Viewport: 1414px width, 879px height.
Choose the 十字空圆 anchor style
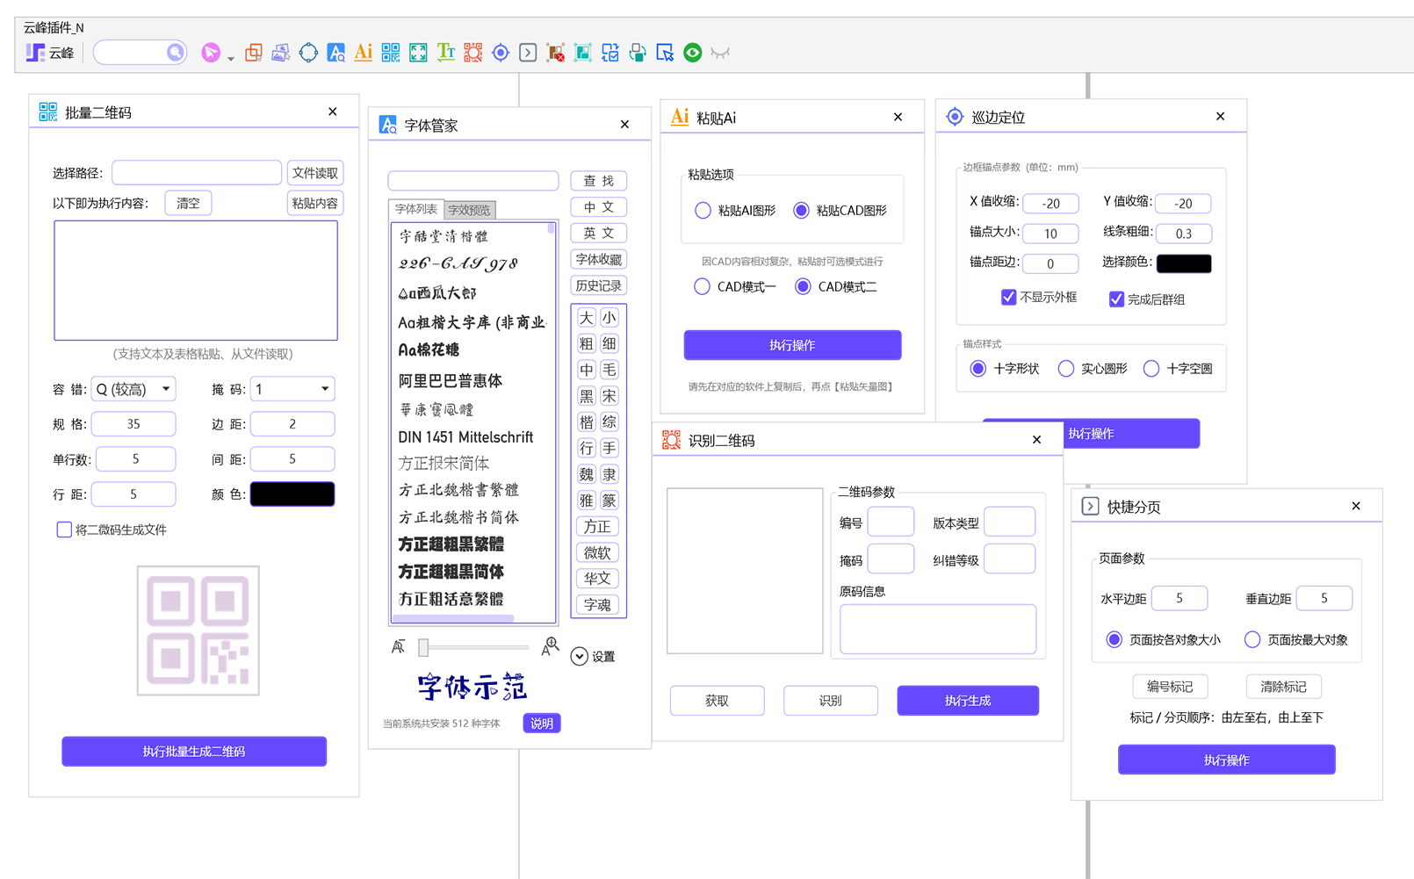point(1151,368)
